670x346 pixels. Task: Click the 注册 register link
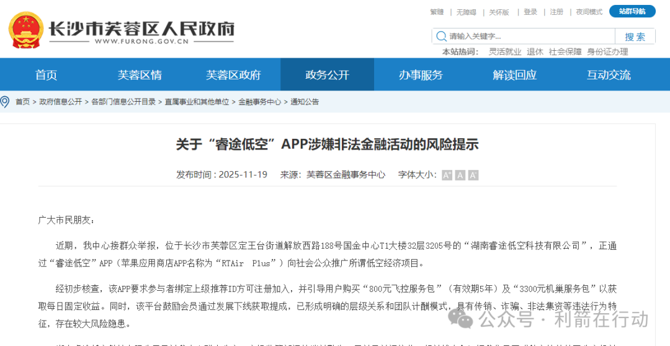coord(556,12)
